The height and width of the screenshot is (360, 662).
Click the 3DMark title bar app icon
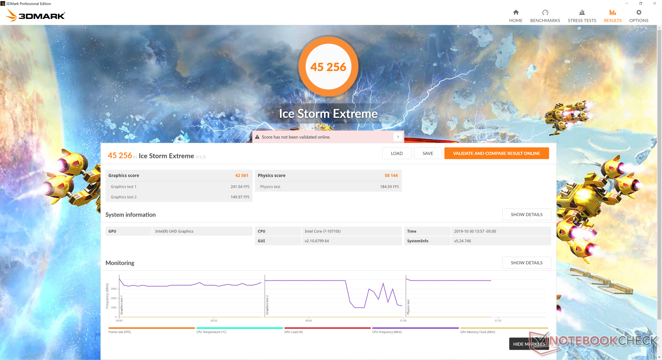(3, 3)
